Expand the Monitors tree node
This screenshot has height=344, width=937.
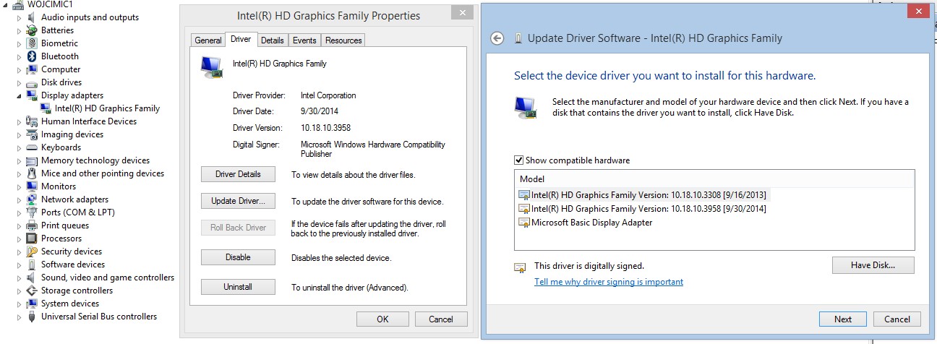tap(19, 186)
